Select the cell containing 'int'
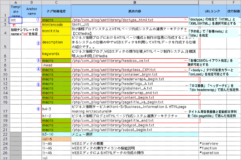 point(16,20)
